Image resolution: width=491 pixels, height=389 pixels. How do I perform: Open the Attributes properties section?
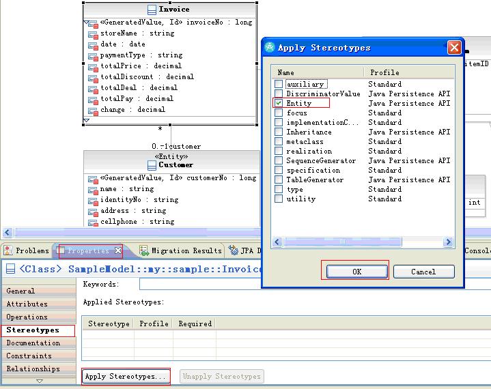pyautogui.click(x=38, y=304)
